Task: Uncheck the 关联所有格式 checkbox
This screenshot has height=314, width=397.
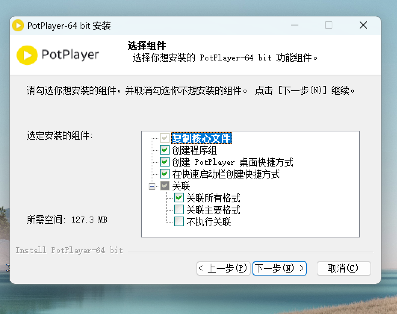Action: coord(179,198)
